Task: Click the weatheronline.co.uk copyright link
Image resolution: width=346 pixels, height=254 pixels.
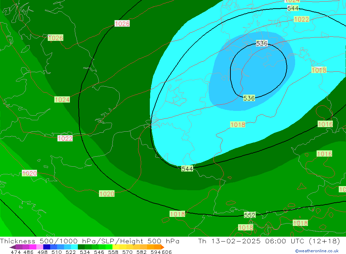Action: [x=317, y=251]
